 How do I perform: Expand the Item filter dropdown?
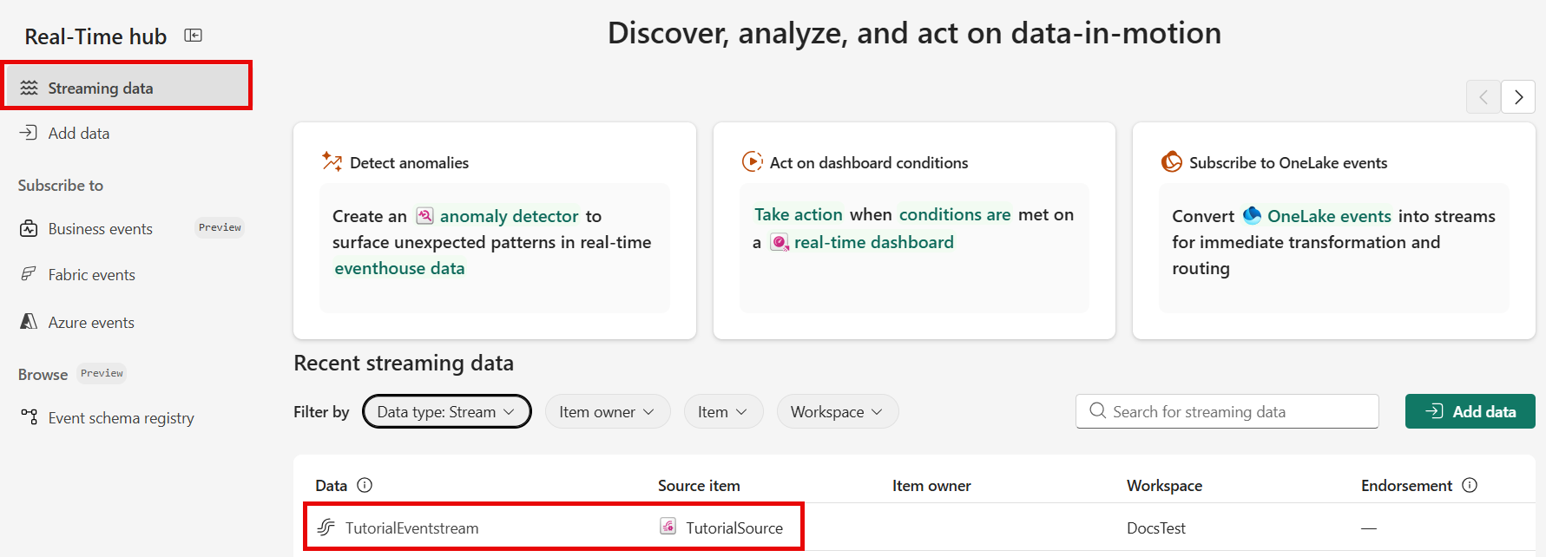723,411
